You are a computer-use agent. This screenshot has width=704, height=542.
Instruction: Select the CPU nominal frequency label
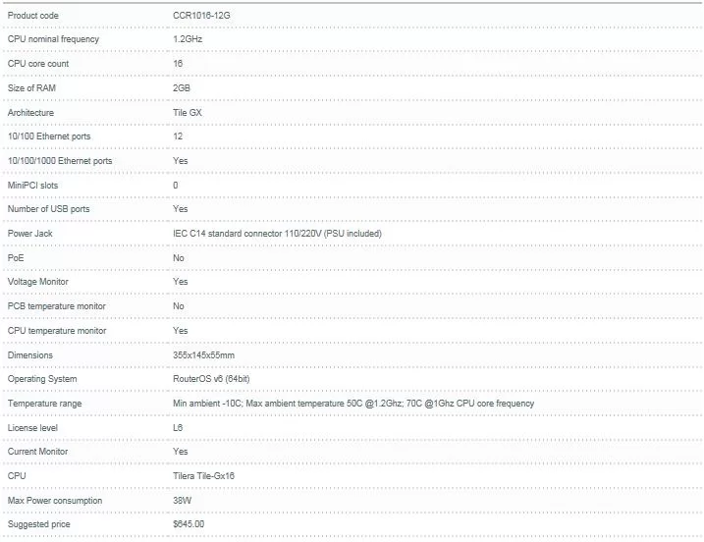pos(53,39)
